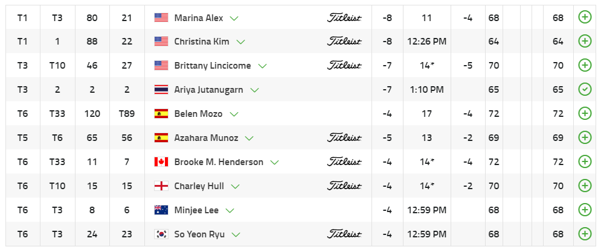Click plus icon for Azahara Munoz
The image size is (601, 247).
[584, 137]
